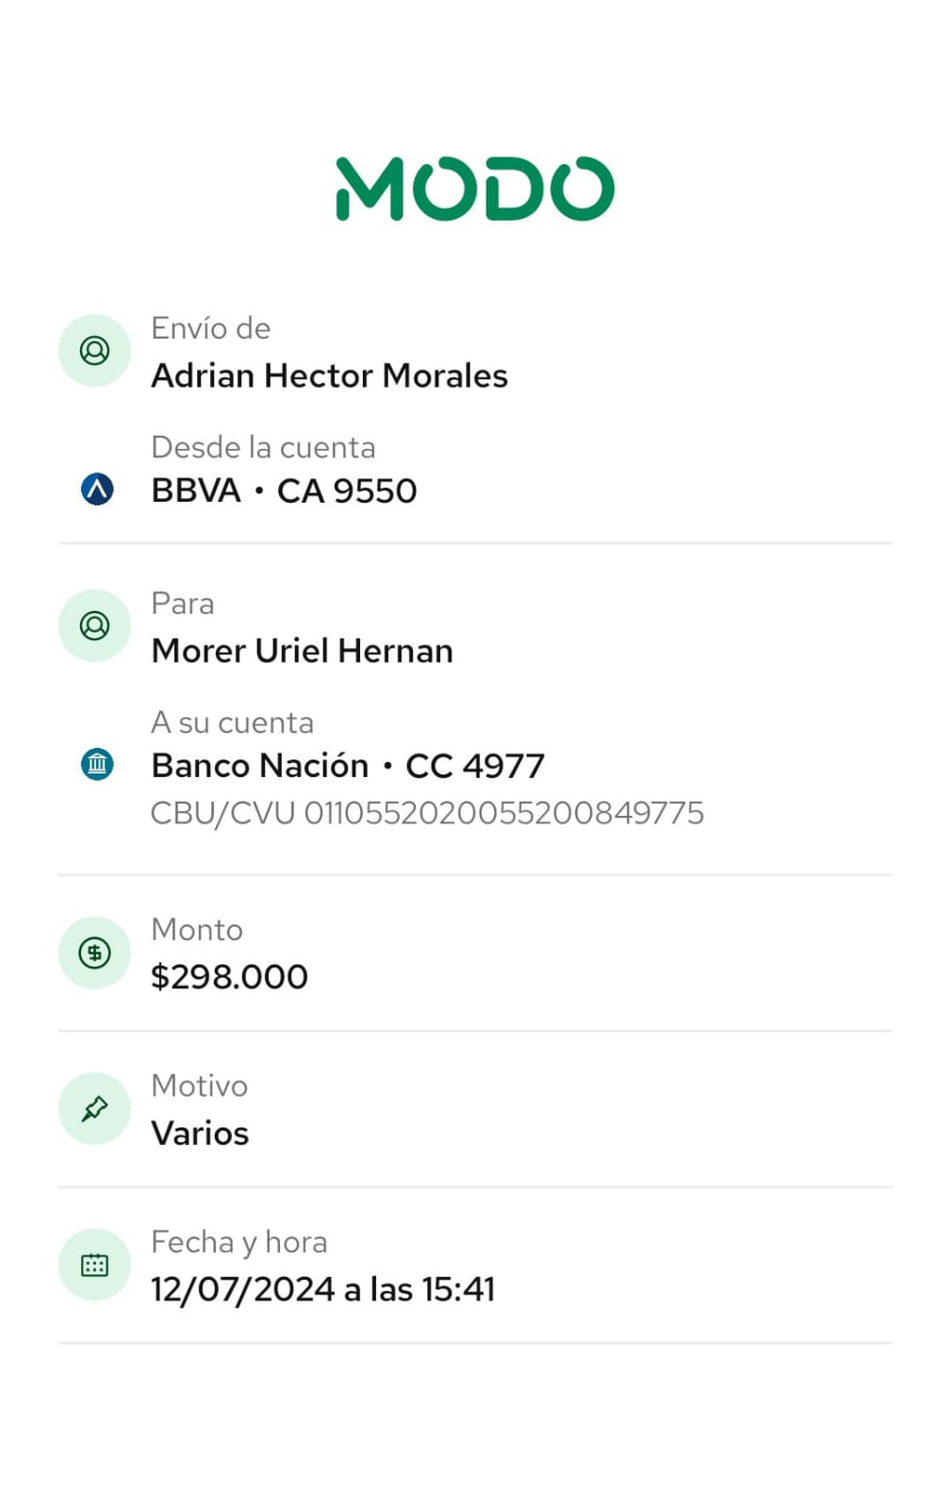The image size is (951, 1509).
Task: Tap the sender profile icon beside Envío de
Action: [94, 351]
